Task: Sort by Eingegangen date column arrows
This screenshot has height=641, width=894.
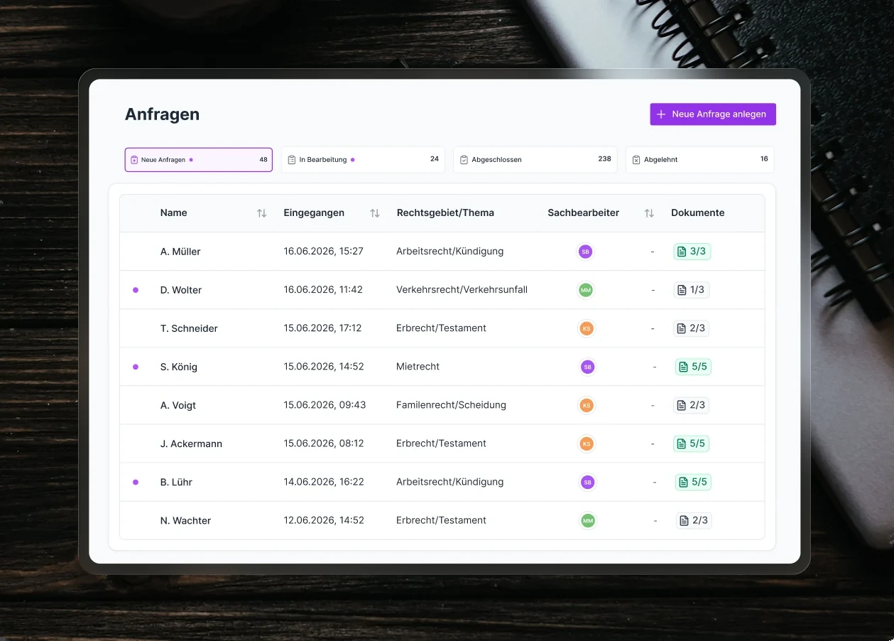Action: pos(375,213)
